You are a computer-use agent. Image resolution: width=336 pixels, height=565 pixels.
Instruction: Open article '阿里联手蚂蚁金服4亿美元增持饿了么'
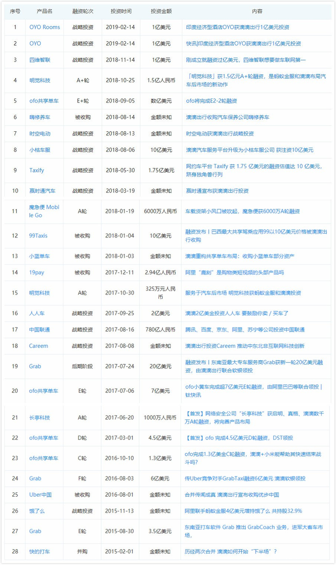[x=243, y=511]
